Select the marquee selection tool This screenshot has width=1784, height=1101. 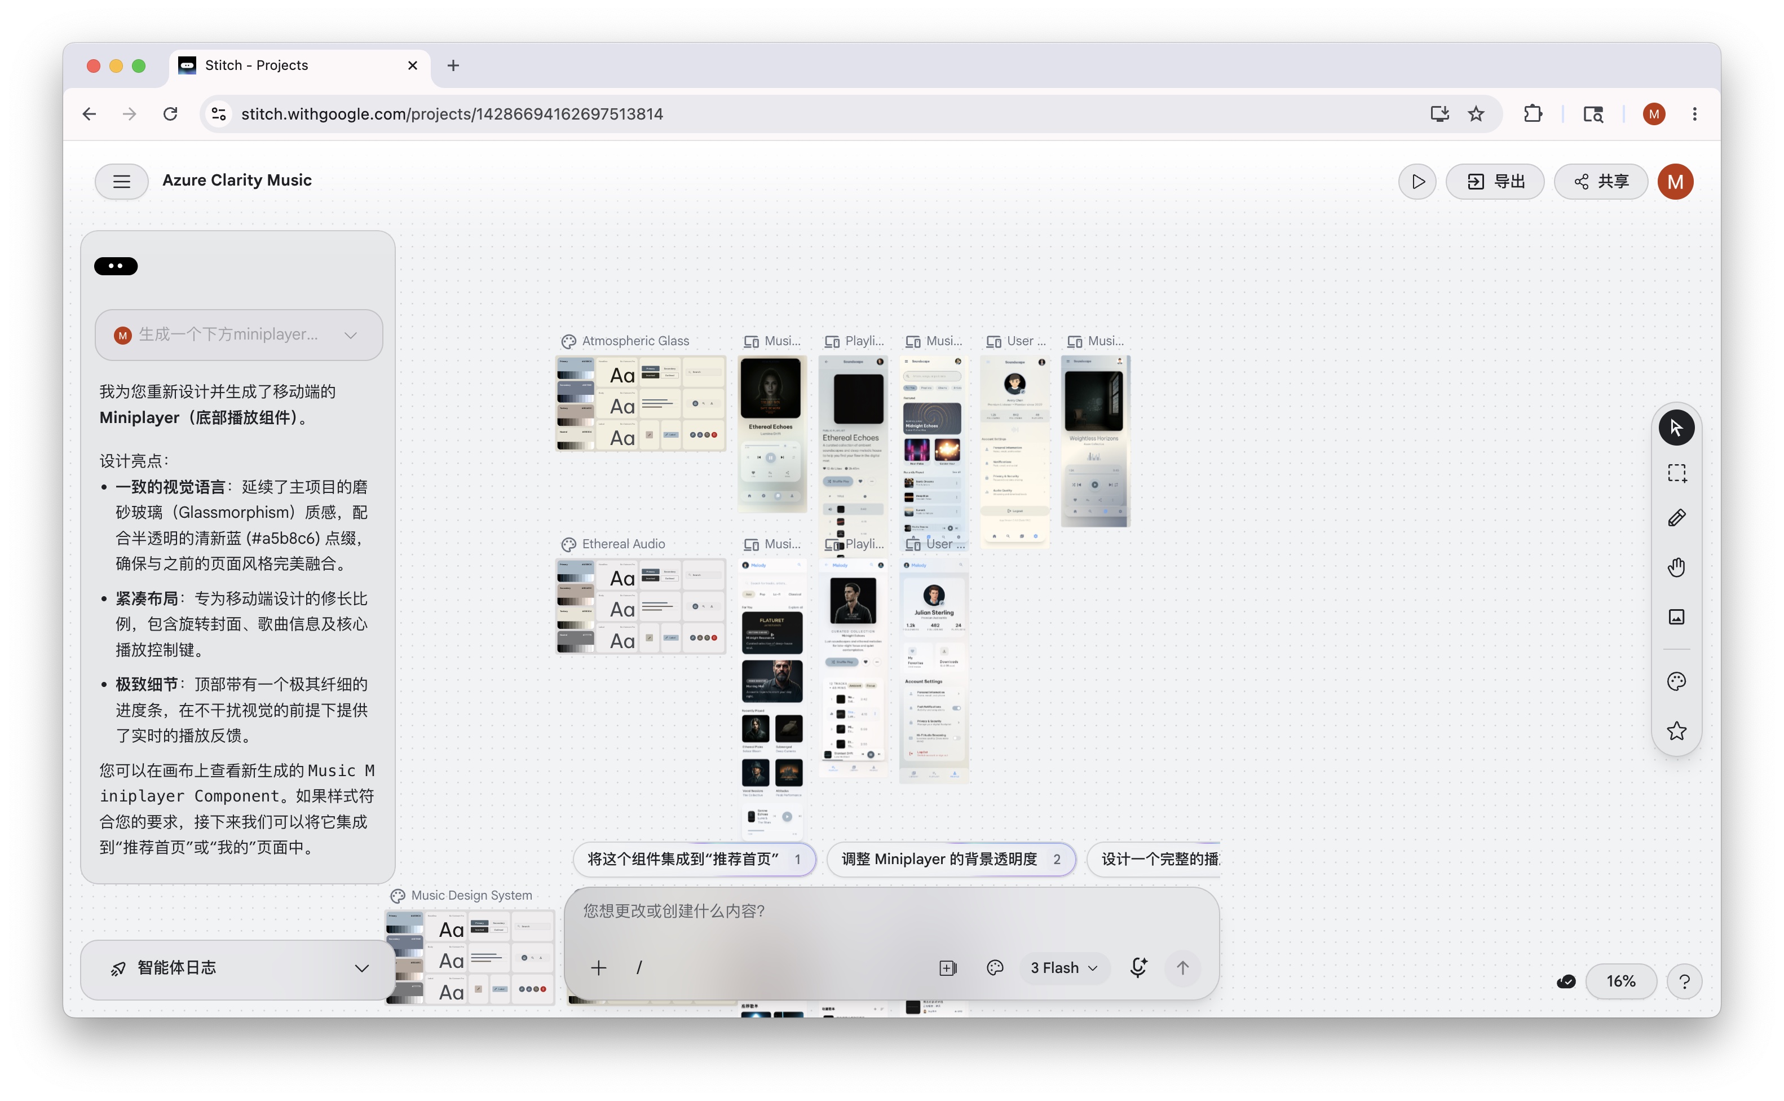tap(1676, 473)
